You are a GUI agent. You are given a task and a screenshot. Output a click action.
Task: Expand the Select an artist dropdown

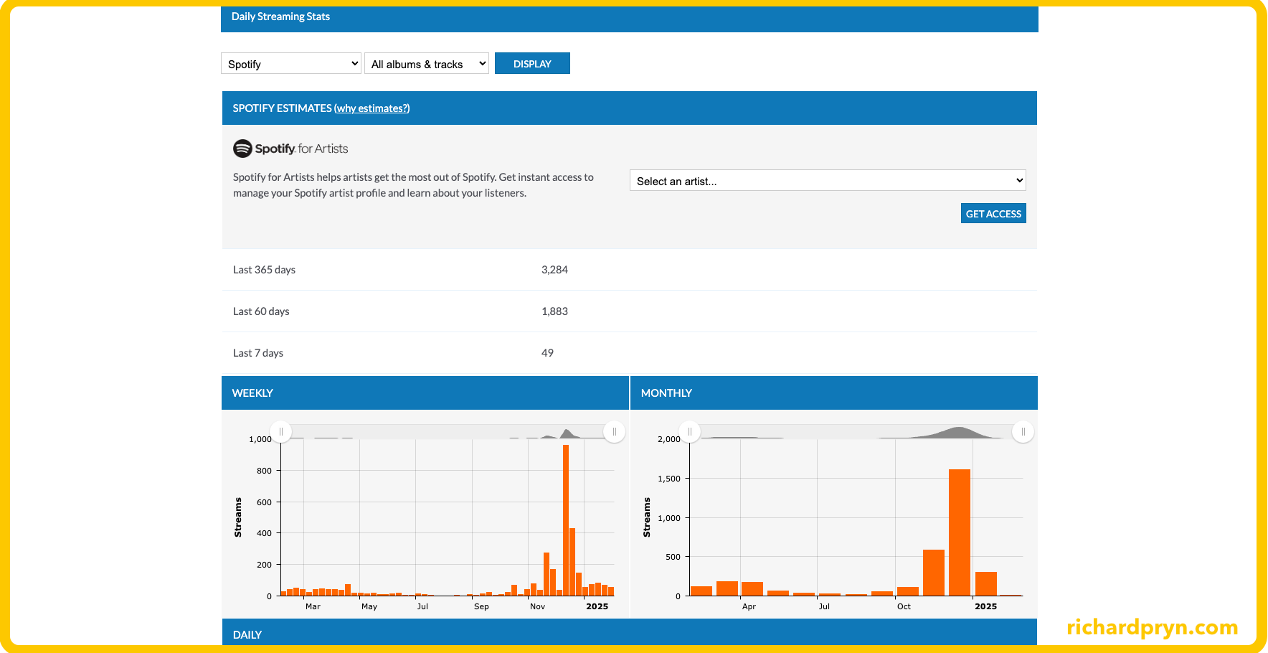[828, 181]
